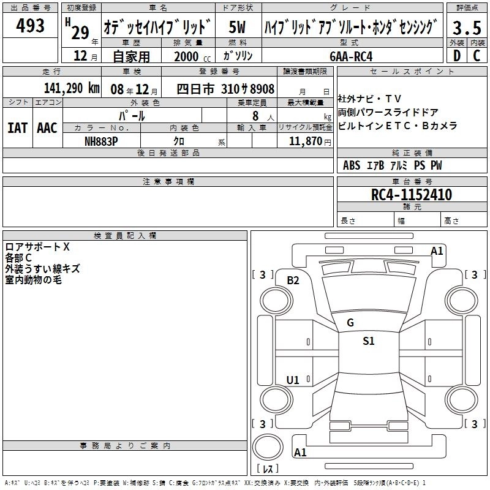Image resolution: width=490 pixels, height=490 pixels.
Task: Click A1 mark on front bumper
Action: click(x=437, y=251)
